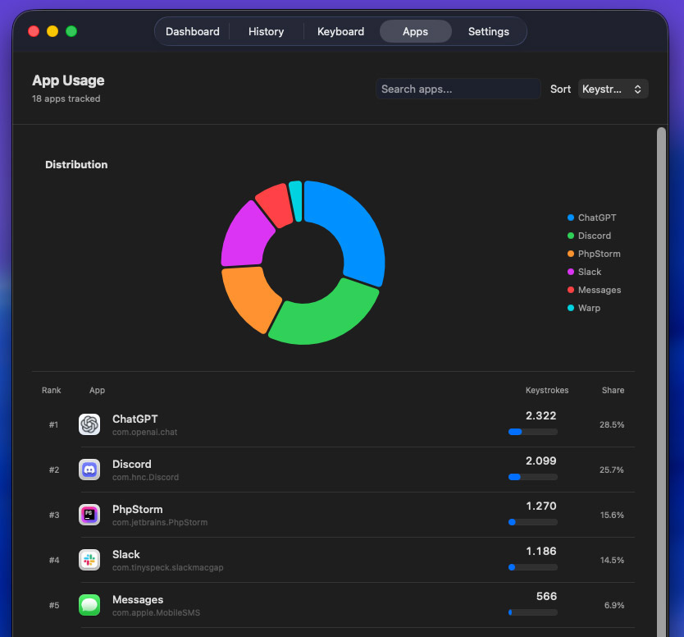
Task: Click the cyan Warp legend dot
Action: tap(571, 308)
